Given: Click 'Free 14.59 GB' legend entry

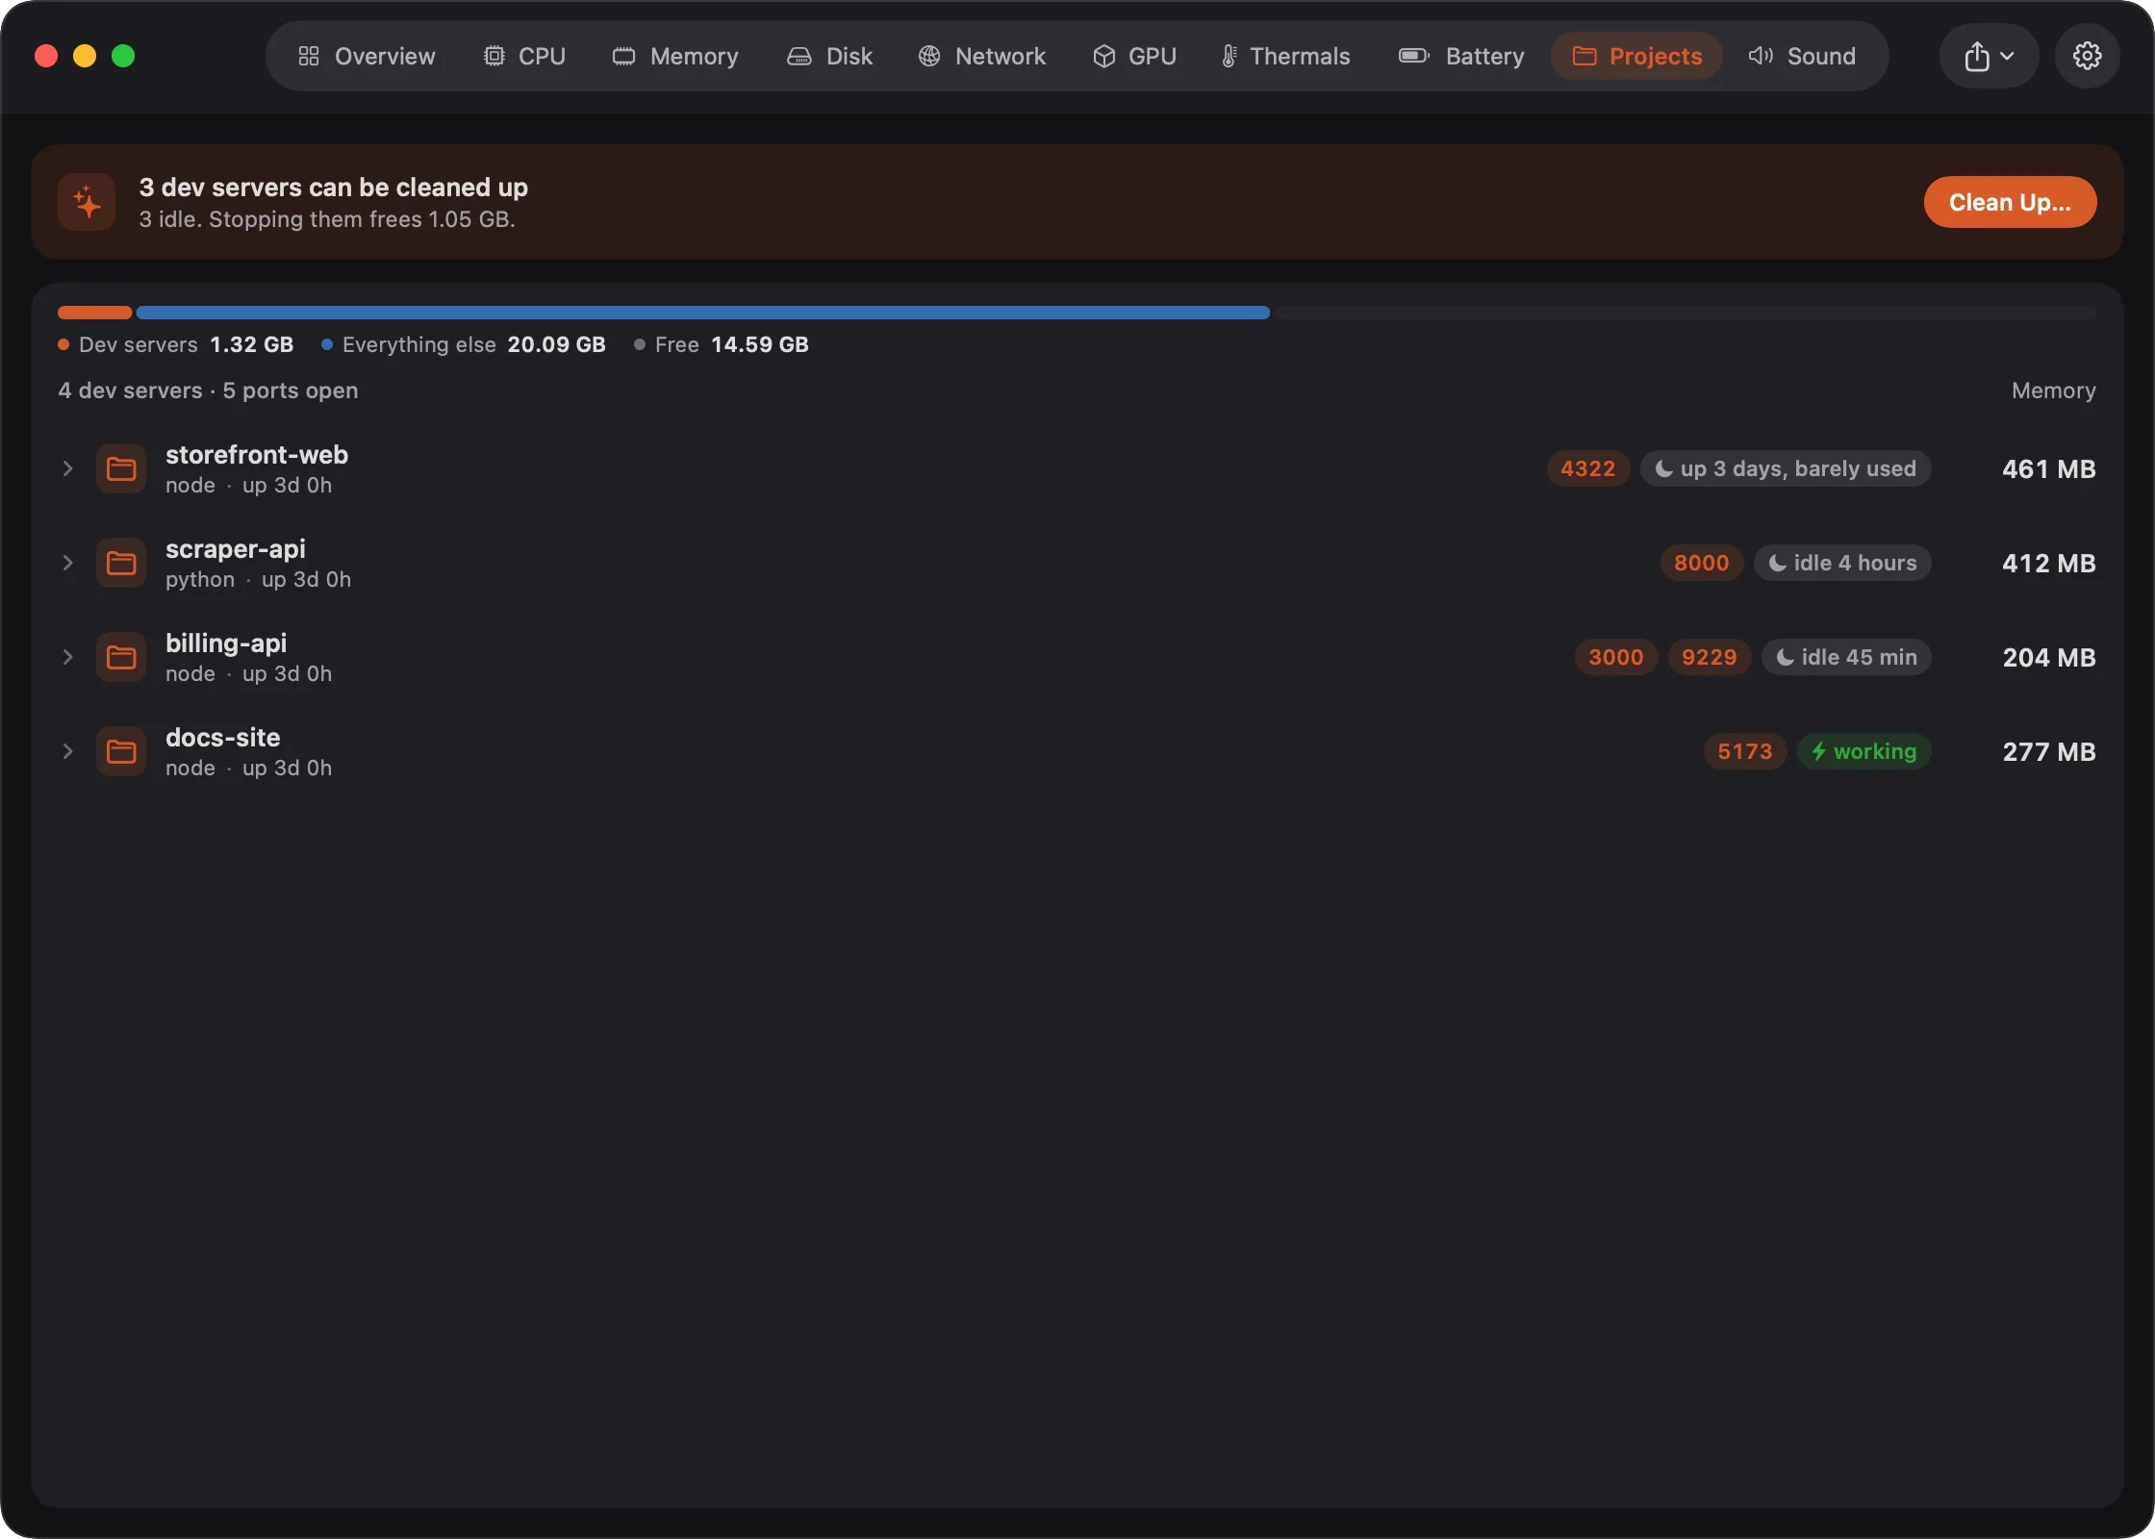Looking at the screenshot, I should tap(722, 344).
